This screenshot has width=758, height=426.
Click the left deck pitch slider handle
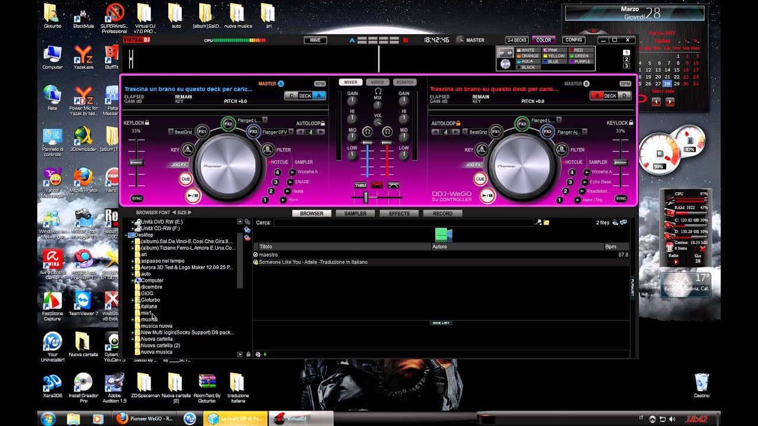click(x=137, y=162)
